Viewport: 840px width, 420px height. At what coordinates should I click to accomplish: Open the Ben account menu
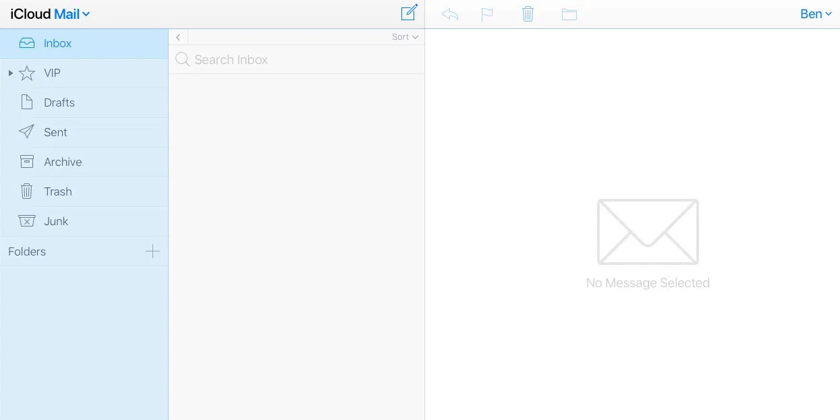point(816,13)
